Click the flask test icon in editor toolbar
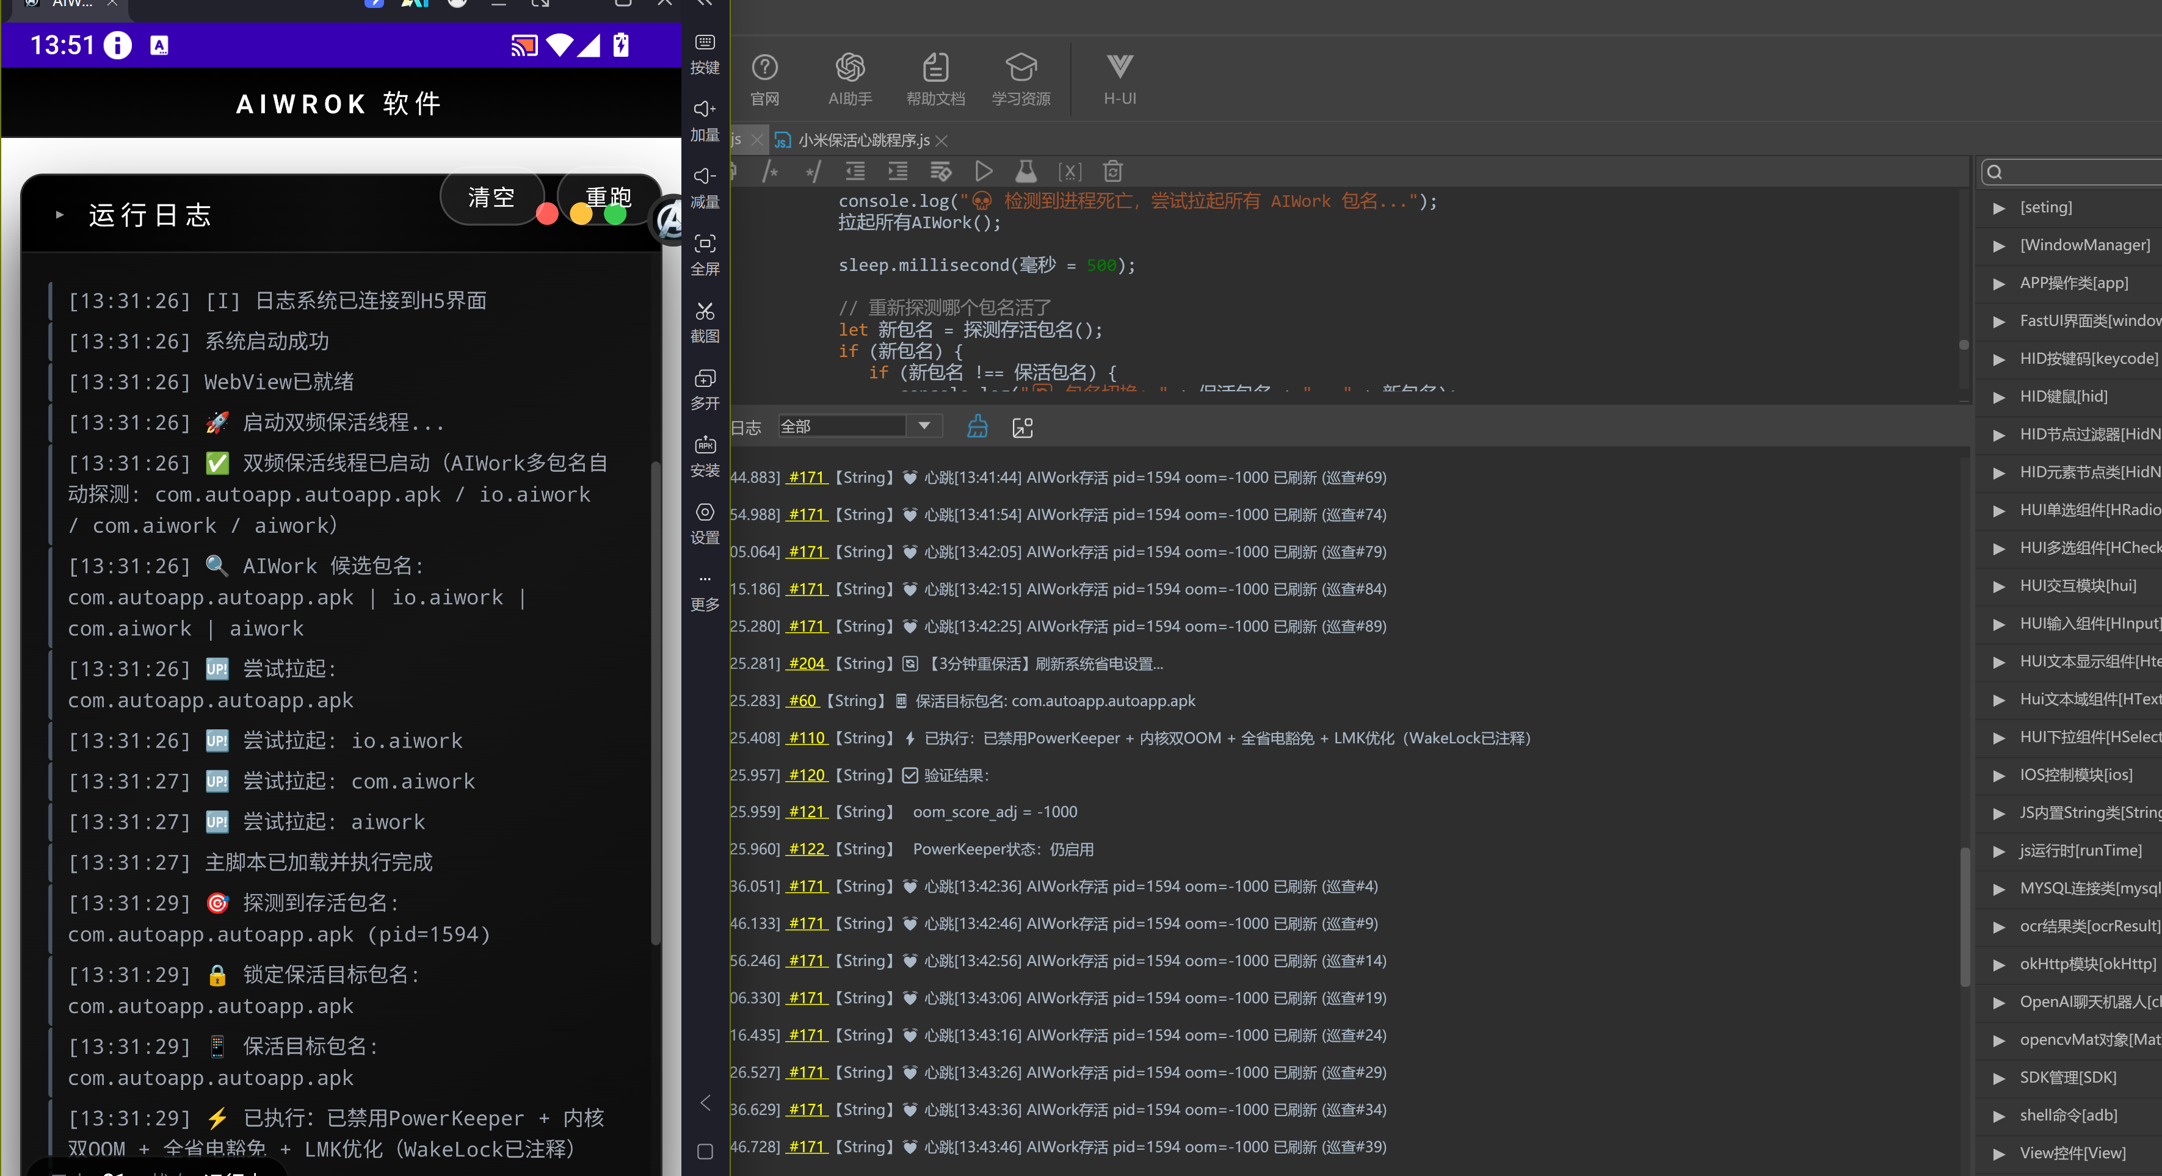This screenshot has width=2162, height=1176. [1025, 172]
